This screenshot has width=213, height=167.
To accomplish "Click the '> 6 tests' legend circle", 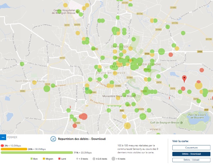I will pos(113,159).
